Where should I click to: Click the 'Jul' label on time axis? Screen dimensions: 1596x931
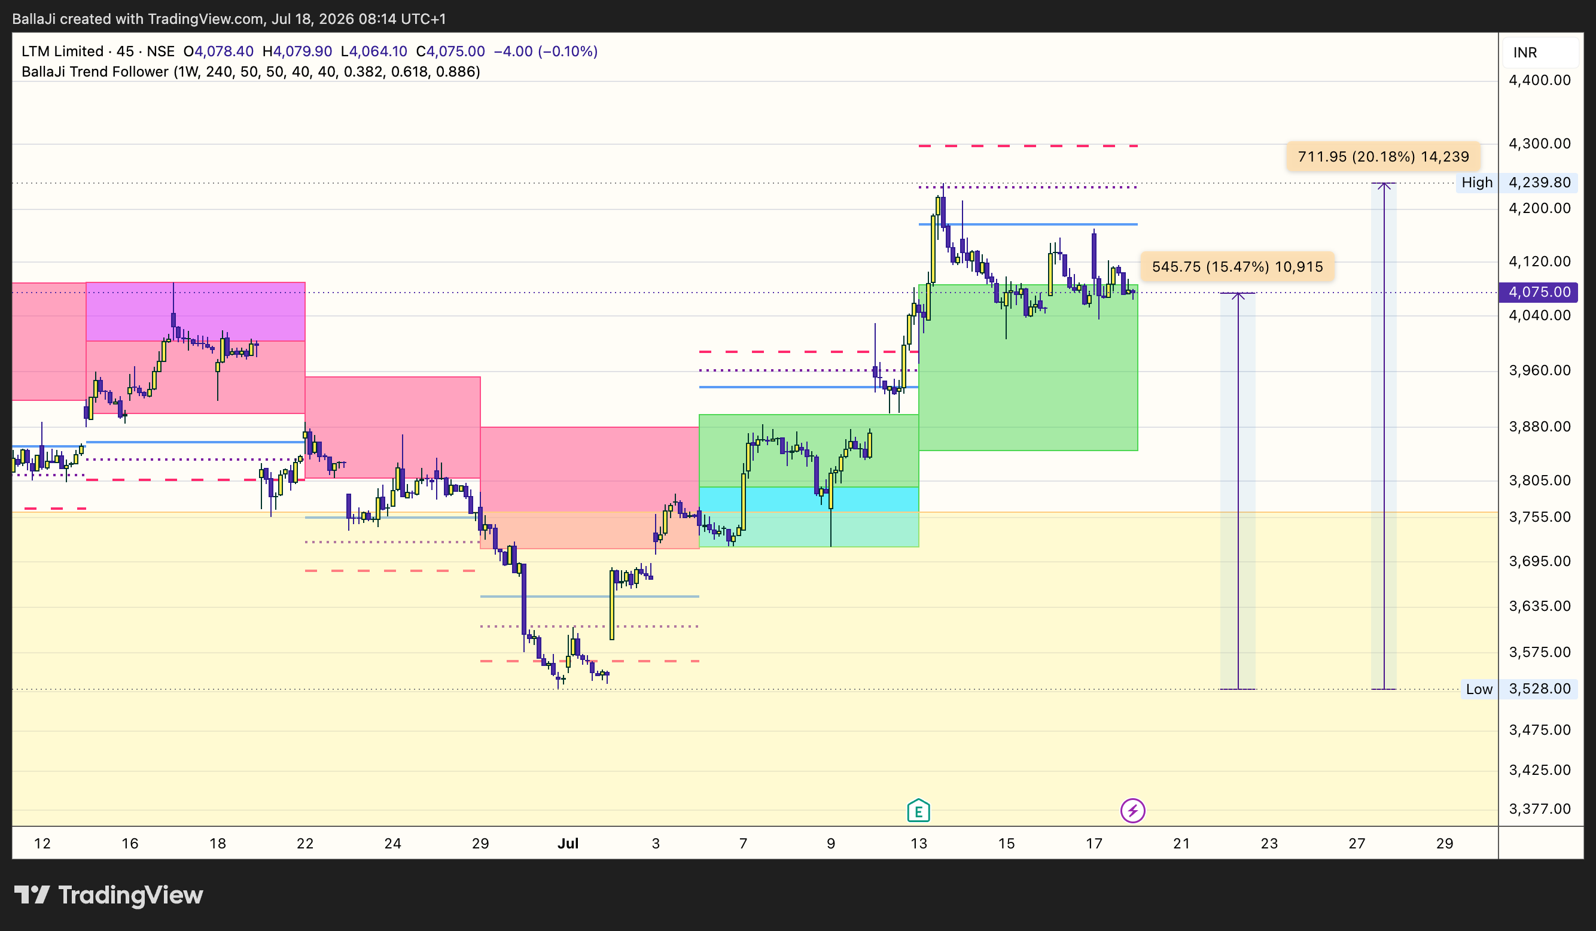[x=568, y=844]
